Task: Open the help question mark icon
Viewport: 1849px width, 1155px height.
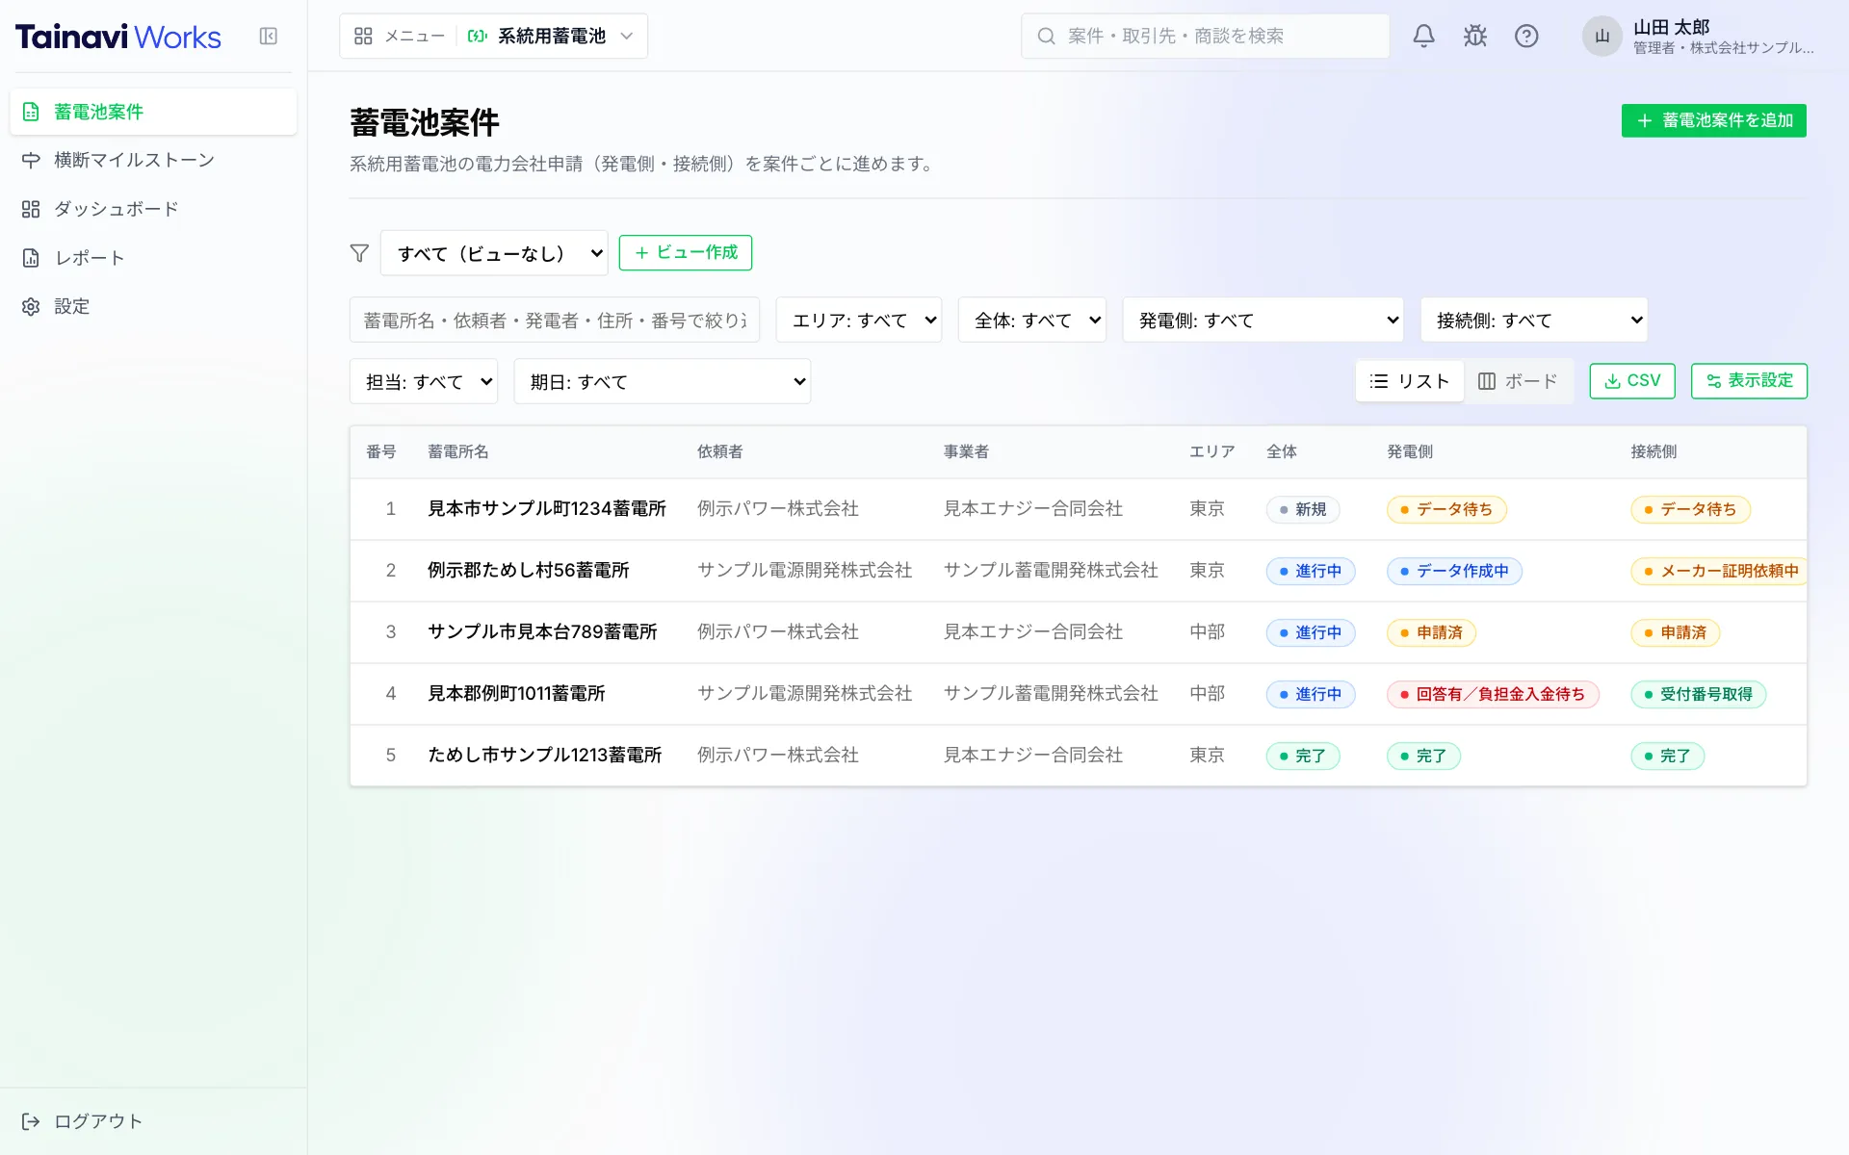Action: [1526, 37]
